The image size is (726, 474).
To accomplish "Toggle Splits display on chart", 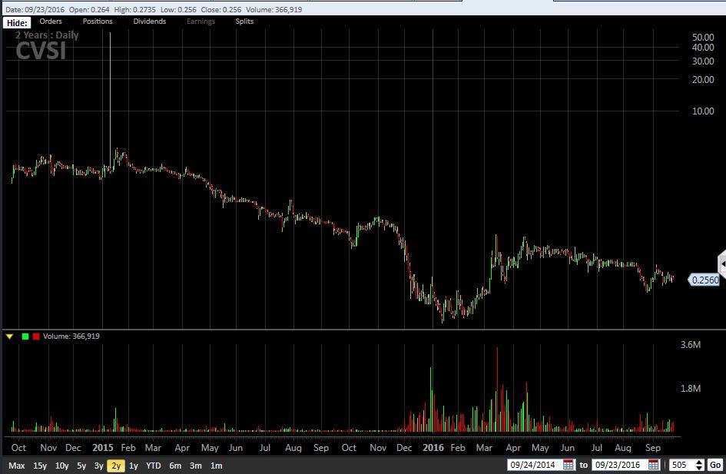I will pyautogui.click(x=244, y=22).
